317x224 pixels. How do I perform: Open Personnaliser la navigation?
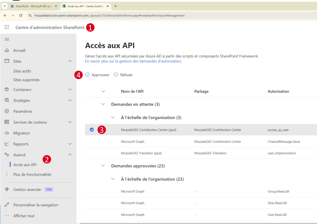pyautogui.click(x=35, y=205)
